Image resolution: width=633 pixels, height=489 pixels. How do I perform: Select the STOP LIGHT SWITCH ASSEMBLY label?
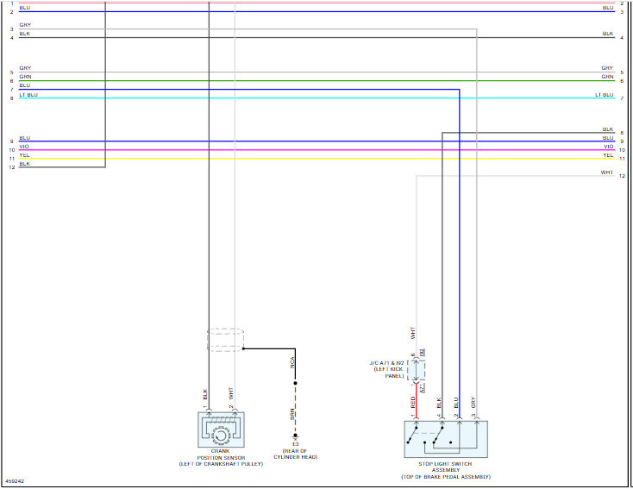445,467
